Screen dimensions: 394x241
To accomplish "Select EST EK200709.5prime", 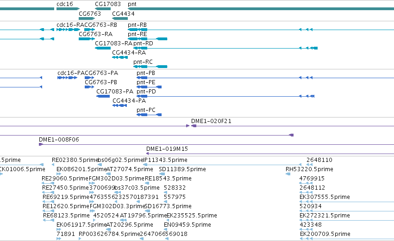I will [x=325, y=235].
